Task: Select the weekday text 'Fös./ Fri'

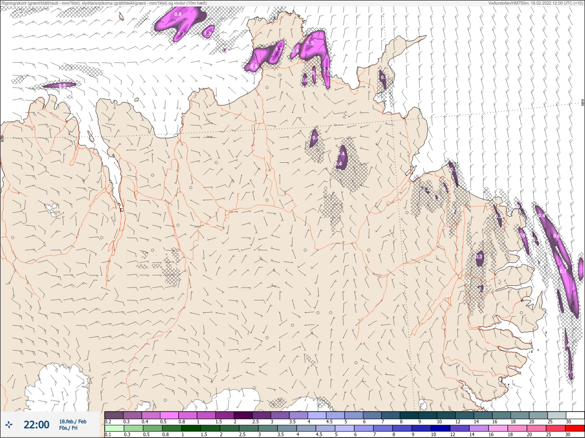Action: [68, 428]
